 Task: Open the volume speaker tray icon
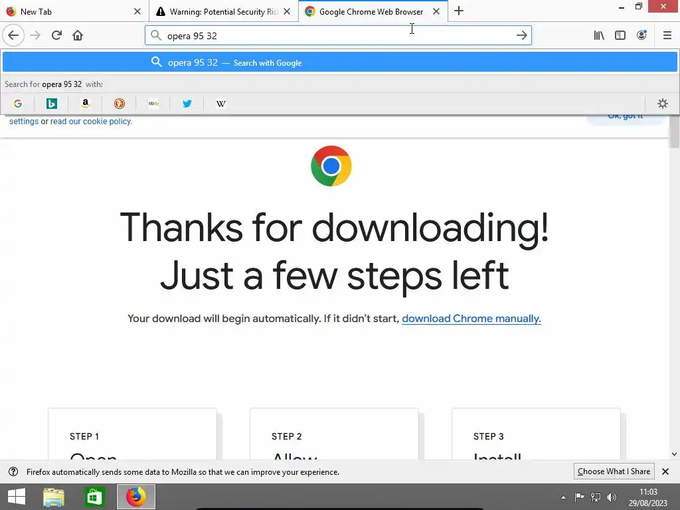(612, 497)
